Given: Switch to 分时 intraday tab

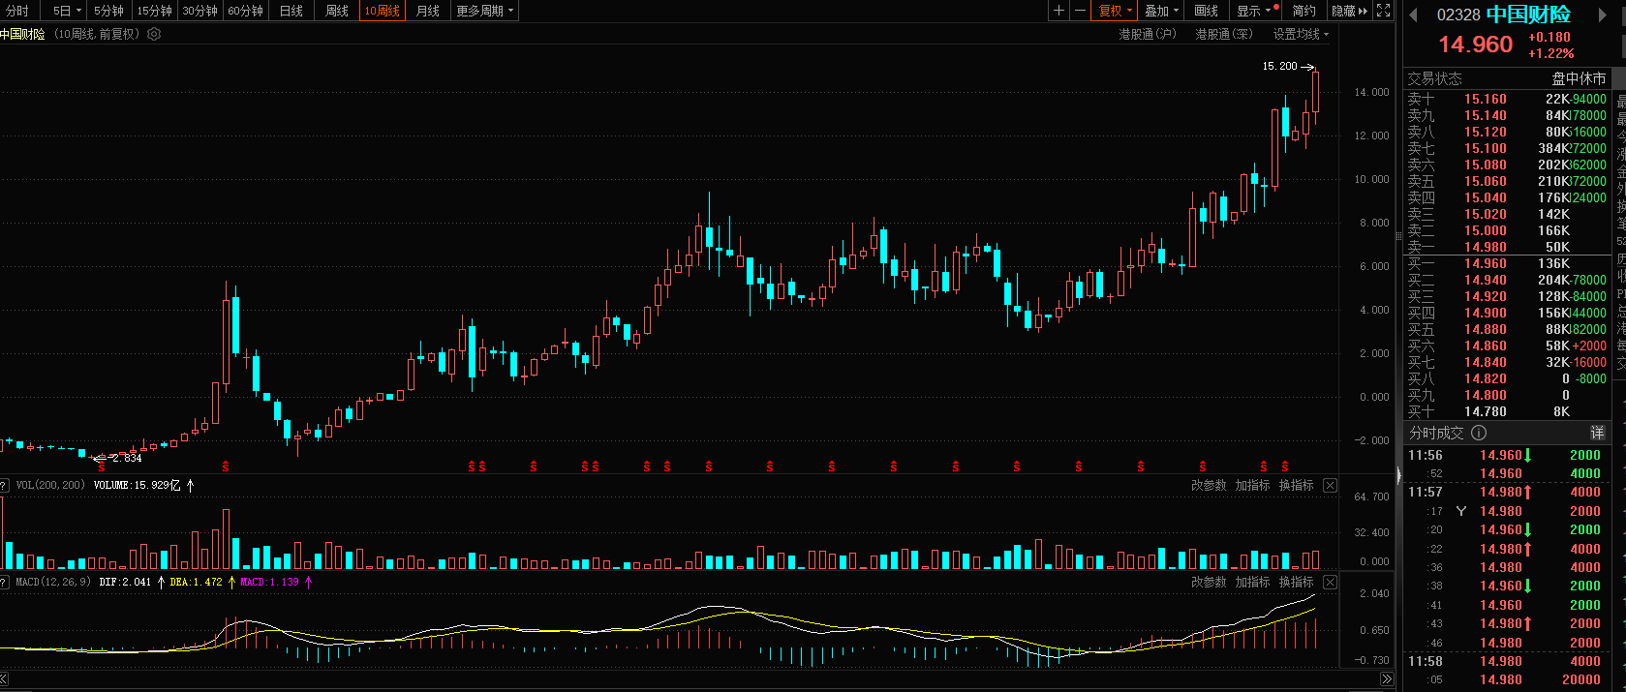Looking at the screenshot, I should click(x=17, y=11).
